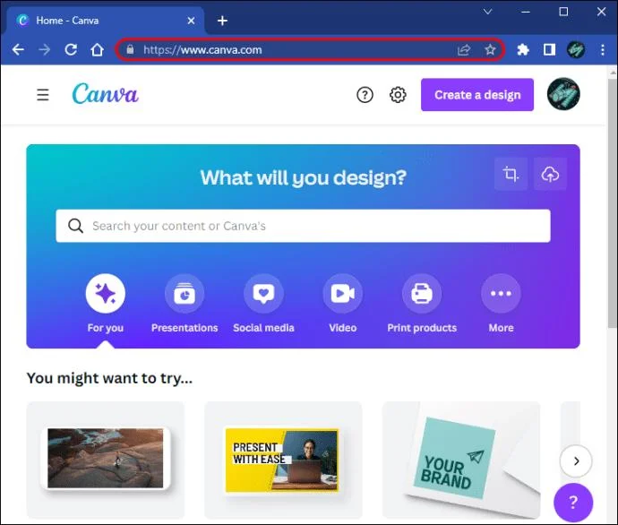618x525 pixels.
Task: Bookmark this page with the star icon
Action: pos(490,49)
